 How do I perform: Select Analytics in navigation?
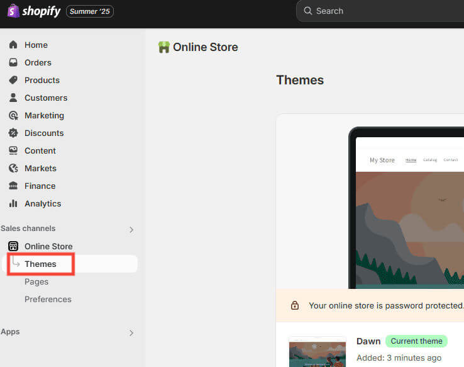[x=43, y=204]
